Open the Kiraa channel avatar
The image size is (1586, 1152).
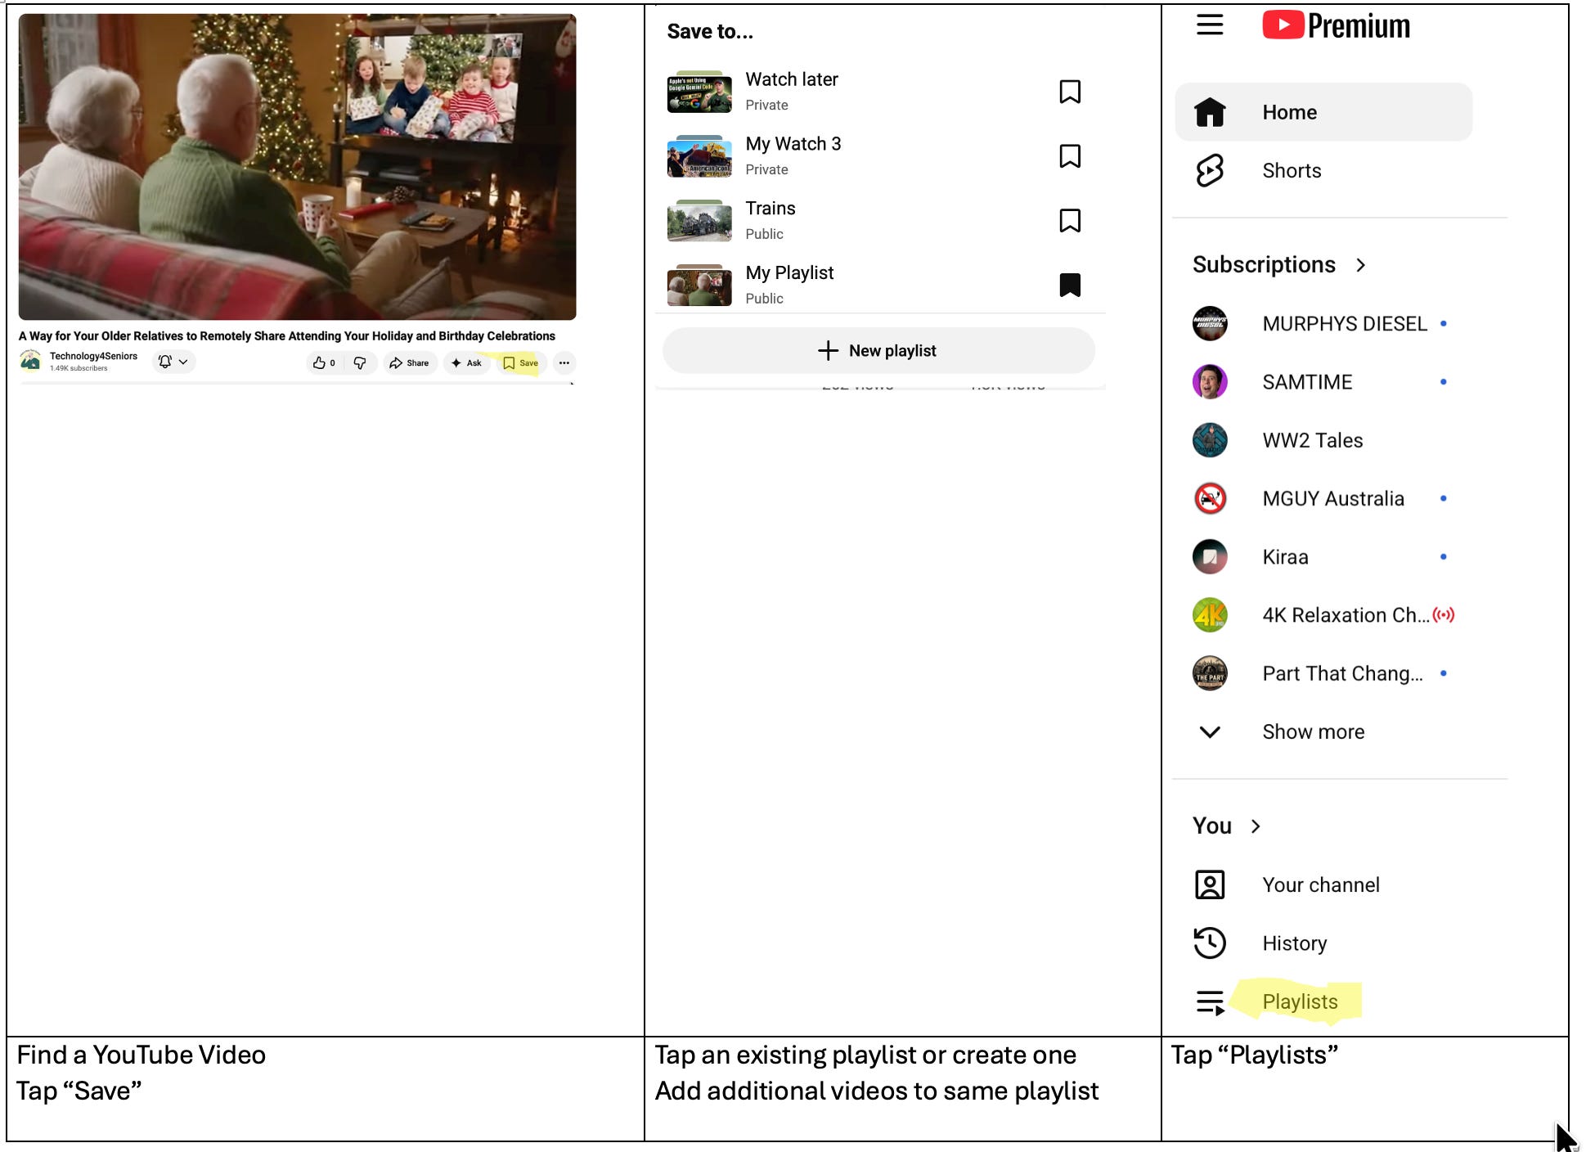tap(1210, 556)
